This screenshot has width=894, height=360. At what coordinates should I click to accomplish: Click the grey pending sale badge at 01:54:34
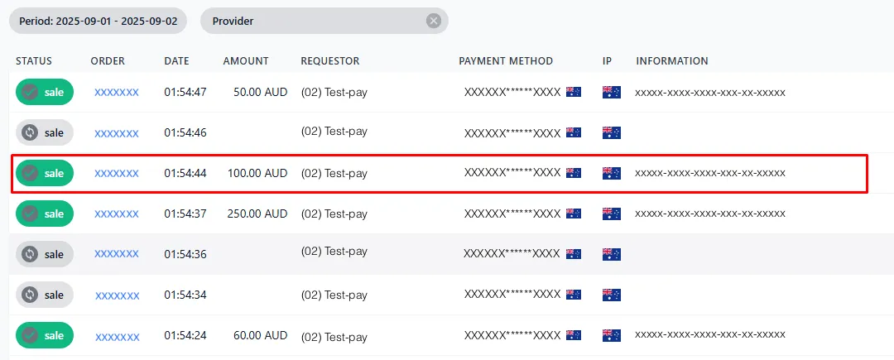tap(45, 295)
